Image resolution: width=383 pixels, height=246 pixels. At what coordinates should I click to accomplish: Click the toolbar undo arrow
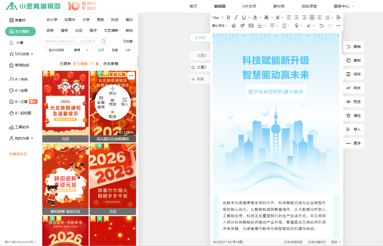(x=321, y=26)
